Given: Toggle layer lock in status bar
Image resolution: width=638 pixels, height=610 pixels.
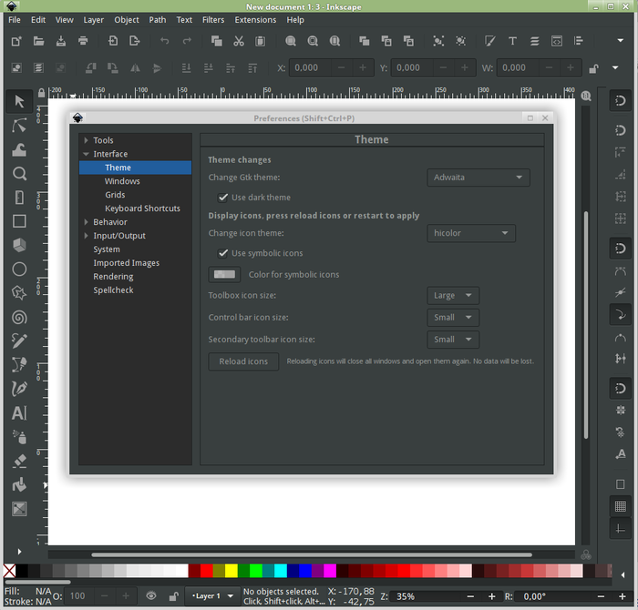Looking at the screenshot, I should 174,596.
